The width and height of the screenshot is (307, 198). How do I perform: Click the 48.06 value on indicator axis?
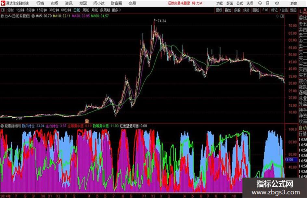click(289, 160)
